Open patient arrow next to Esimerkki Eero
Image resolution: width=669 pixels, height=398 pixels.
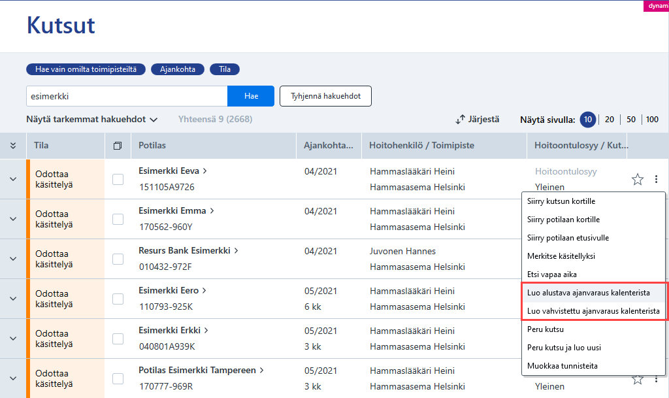coord(204,291)
